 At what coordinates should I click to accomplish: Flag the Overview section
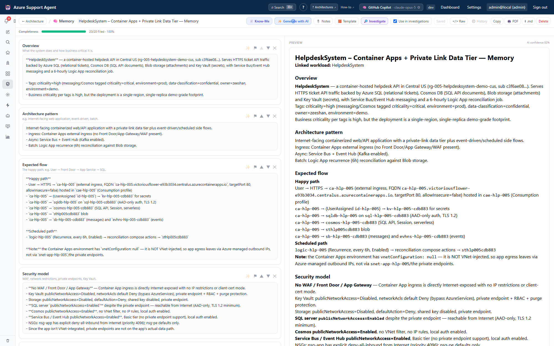(255, 48)
